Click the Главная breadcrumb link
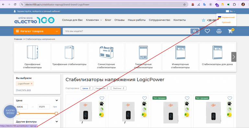This screenshot has width=249, height=128. [18, 39]
